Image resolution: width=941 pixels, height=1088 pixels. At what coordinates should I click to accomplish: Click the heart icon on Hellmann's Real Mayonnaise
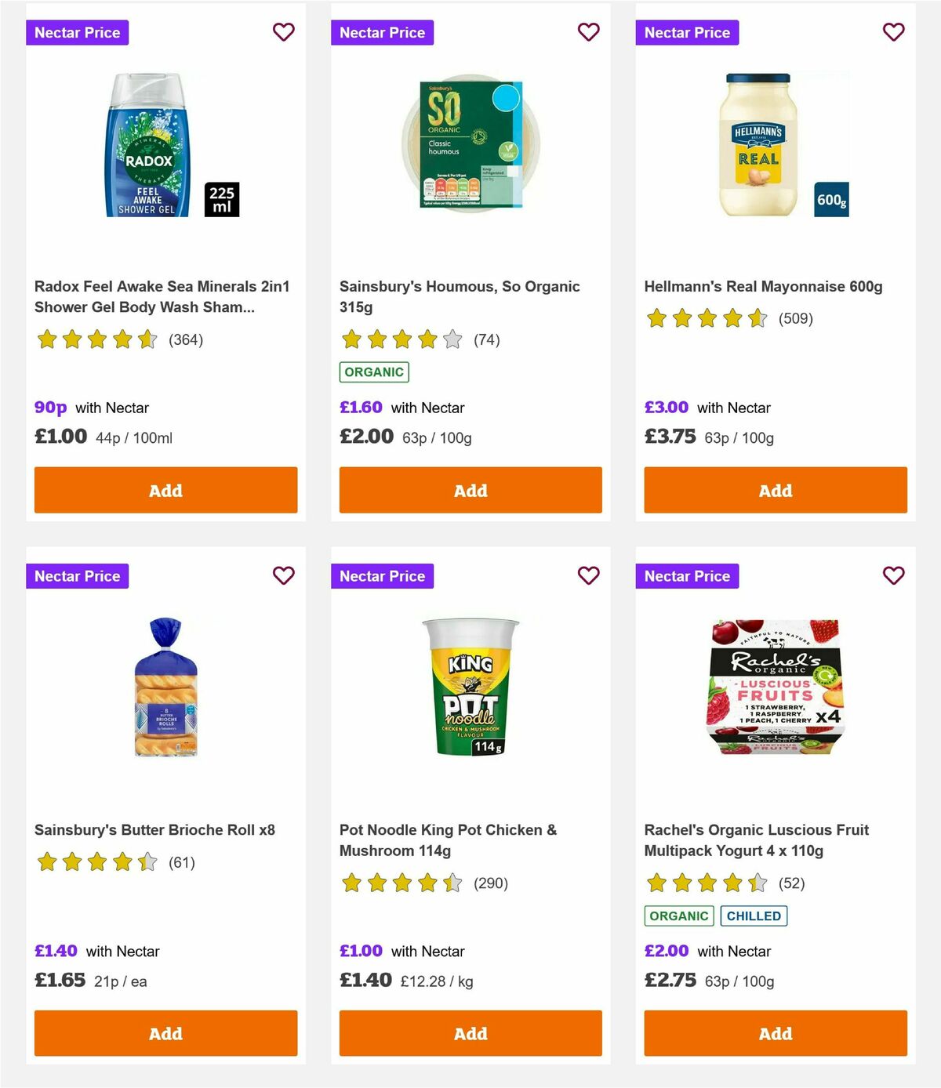point(893,32)
